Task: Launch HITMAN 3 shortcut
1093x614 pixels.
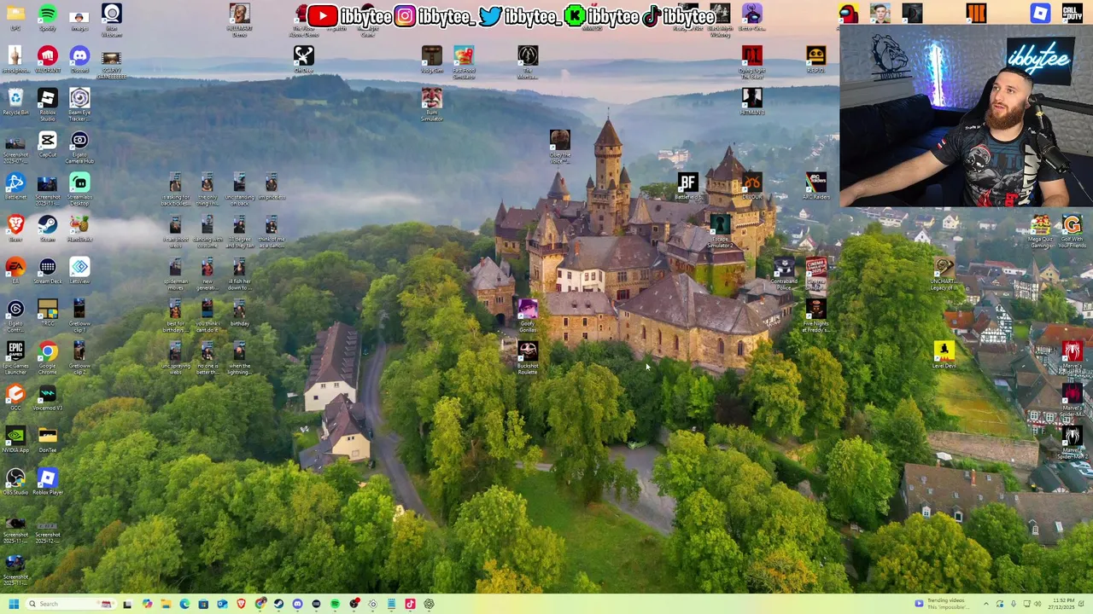Action: (x=751, y=102)
